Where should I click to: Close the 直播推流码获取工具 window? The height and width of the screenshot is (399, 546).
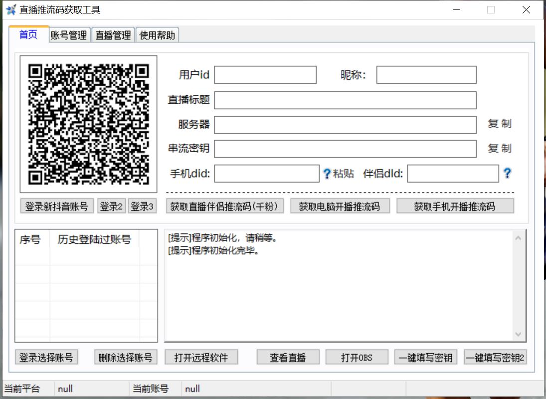click(x=527, y=10)
